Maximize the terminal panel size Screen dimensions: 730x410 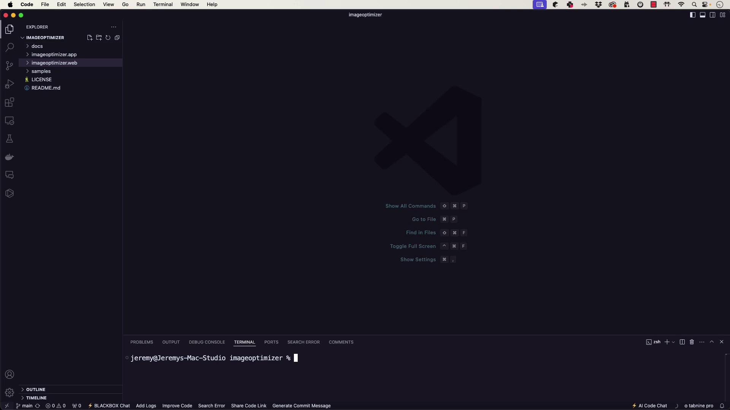pos(712,342)
